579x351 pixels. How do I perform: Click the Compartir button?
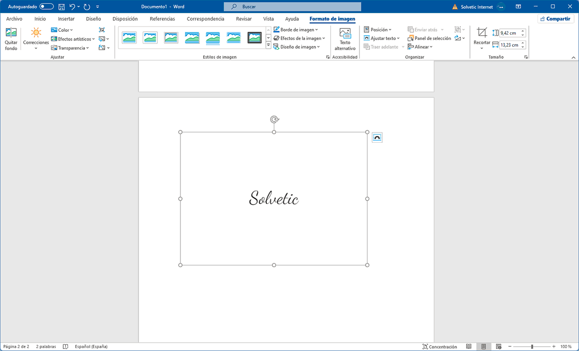click(555, 19)
